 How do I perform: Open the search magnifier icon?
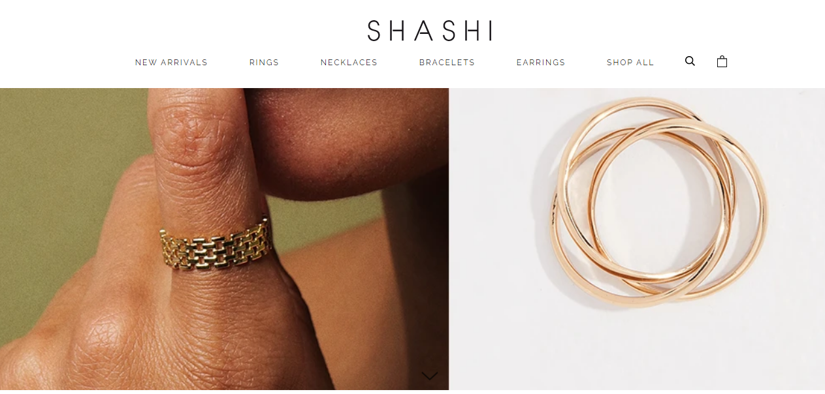tap(690, 61)
